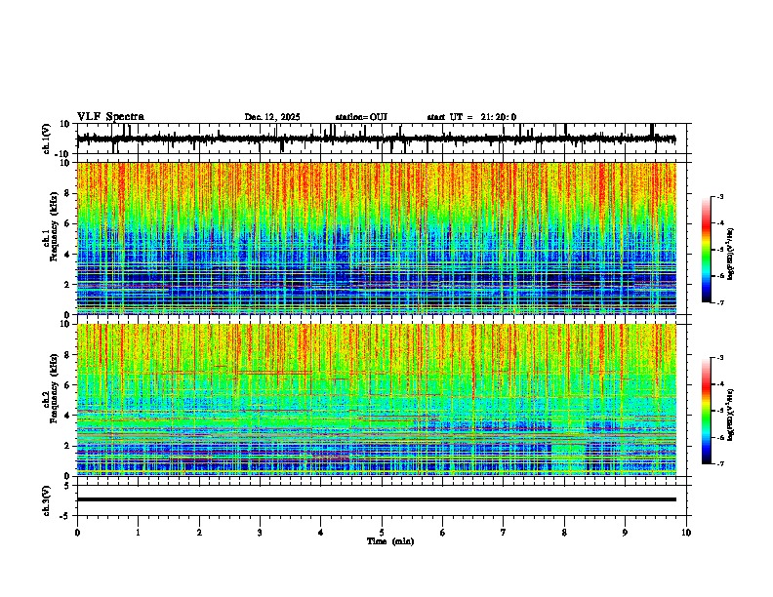
Task: Click the time axis tick label '0'
Action: (77, 533)
